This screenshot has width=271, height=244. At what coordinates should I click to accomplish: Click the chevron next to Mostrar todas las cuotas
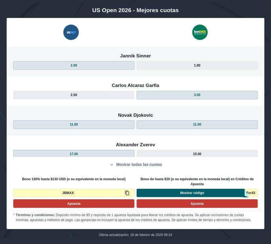[111, 165]
